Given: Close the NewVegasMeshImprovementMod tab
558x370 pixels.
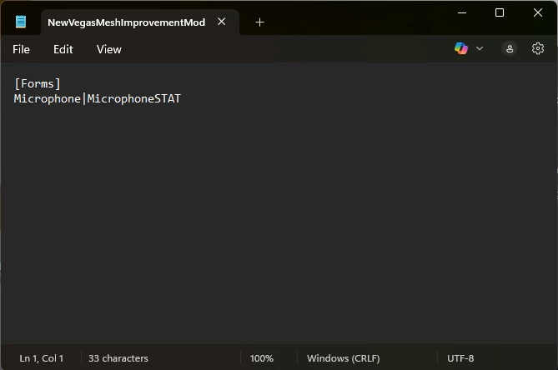Looking at the screenshot, I should click(222, 22).
